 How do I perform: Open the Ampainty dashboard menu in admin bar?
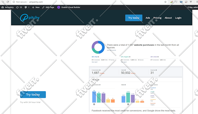pos(8,7)
